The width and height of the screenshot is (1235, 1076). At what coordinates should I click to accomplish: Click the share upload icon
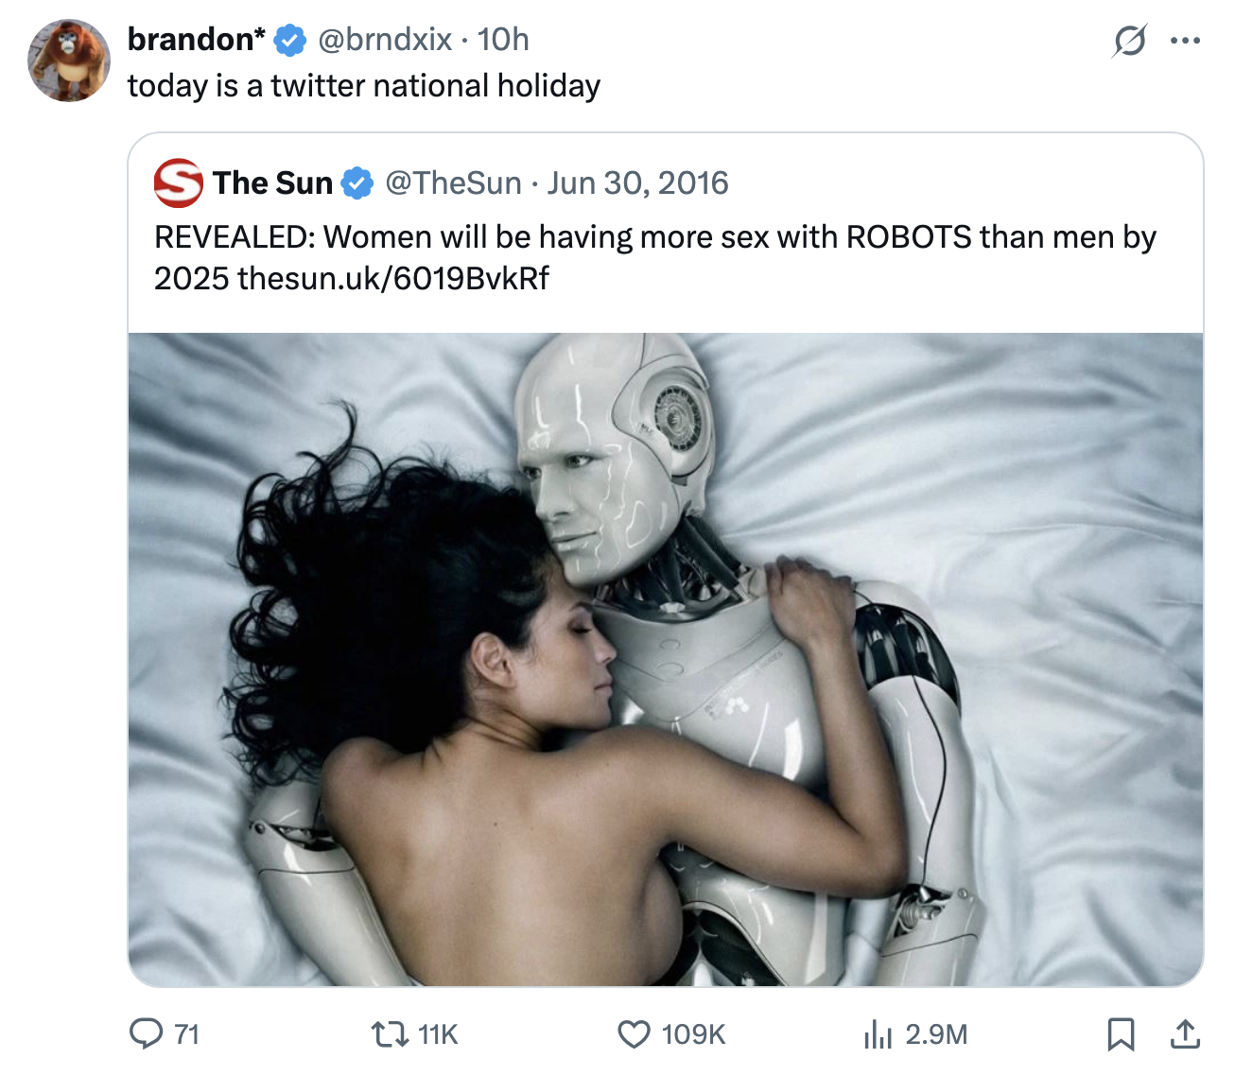(1184, 1034)
